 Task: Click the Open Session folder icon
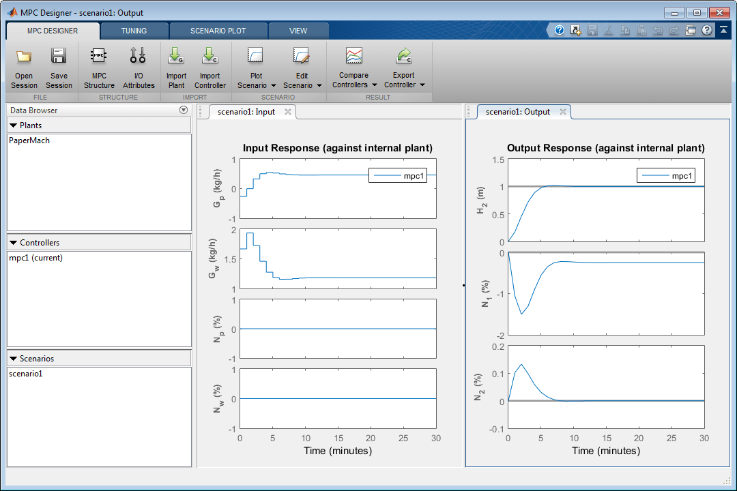23,57
